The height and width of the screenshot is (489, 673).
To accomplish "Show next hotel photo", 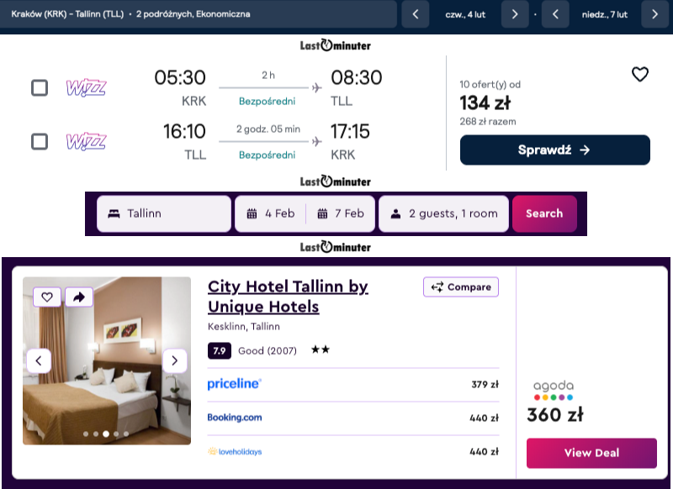I will pos(175,360).
